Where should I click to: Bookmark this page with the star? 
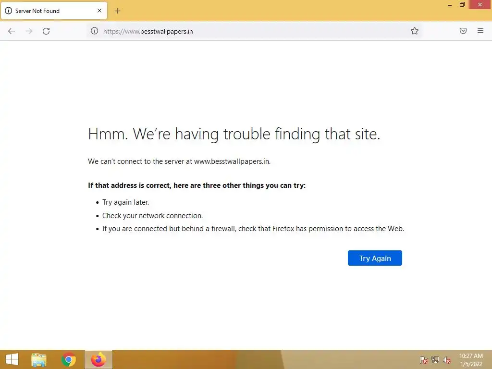pyautogui.click(x=415, y=31)
